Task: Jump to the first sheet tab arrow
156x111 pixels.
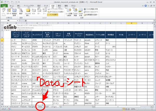Action: coord(2,107)
